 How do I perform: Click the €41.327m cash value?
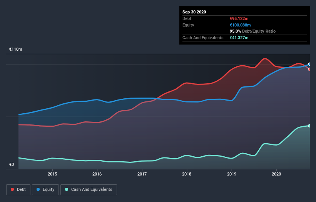[x=239, y=38]
